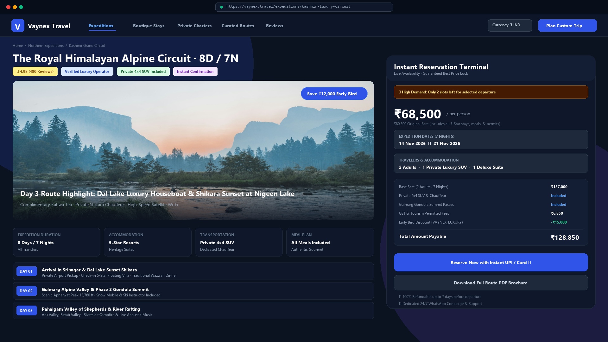Image resolution: width=608 pixels, height=342 pixels.
Task: Click Reserve Now with Instant UPI / Card
Action: [491, 263]
